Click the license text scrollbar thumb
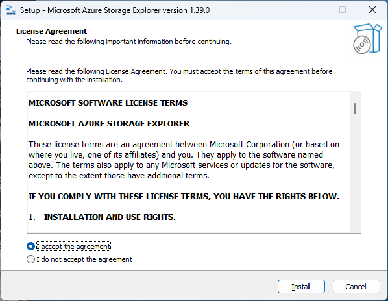This screenshot has width=388, height=301. click(x=355, y=108)
